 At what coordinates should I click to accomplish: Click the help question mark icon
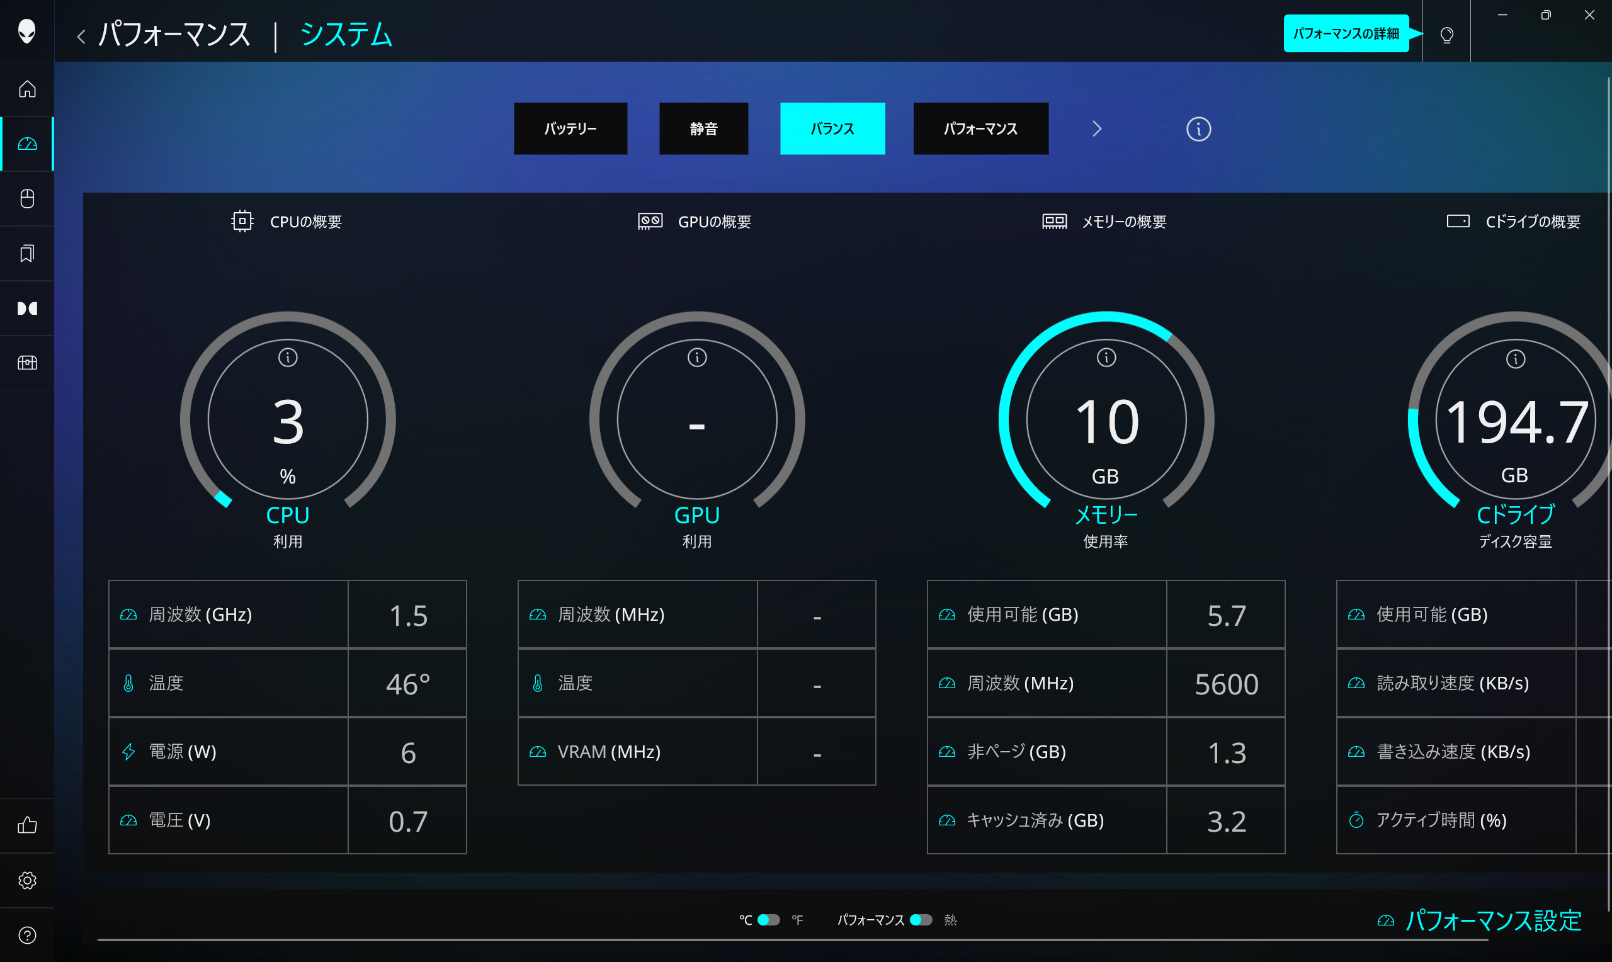pyautogui.click(x=26, y=935)
